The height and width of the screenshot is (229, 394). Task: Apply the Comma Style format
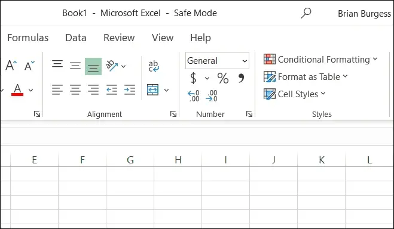point(241,78)
